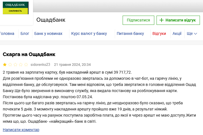Switch to Банк у новинах tab
Screen dimensions: 203x135
(48, 33)
